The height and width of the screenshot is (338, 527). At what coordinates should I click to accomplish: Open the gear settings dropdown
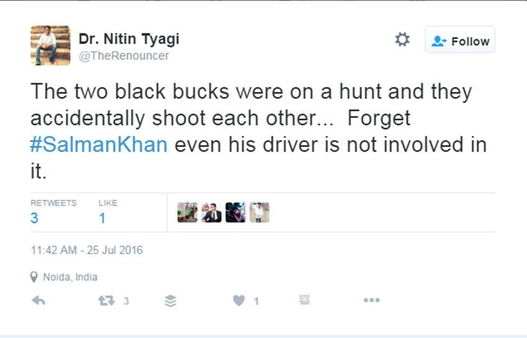point(402,40)
